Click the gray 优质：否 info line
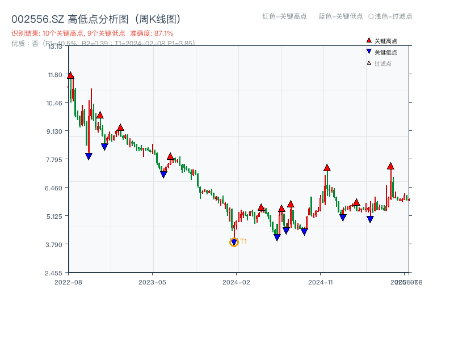This screenshot has width=454, height=340. pos(103,43)
